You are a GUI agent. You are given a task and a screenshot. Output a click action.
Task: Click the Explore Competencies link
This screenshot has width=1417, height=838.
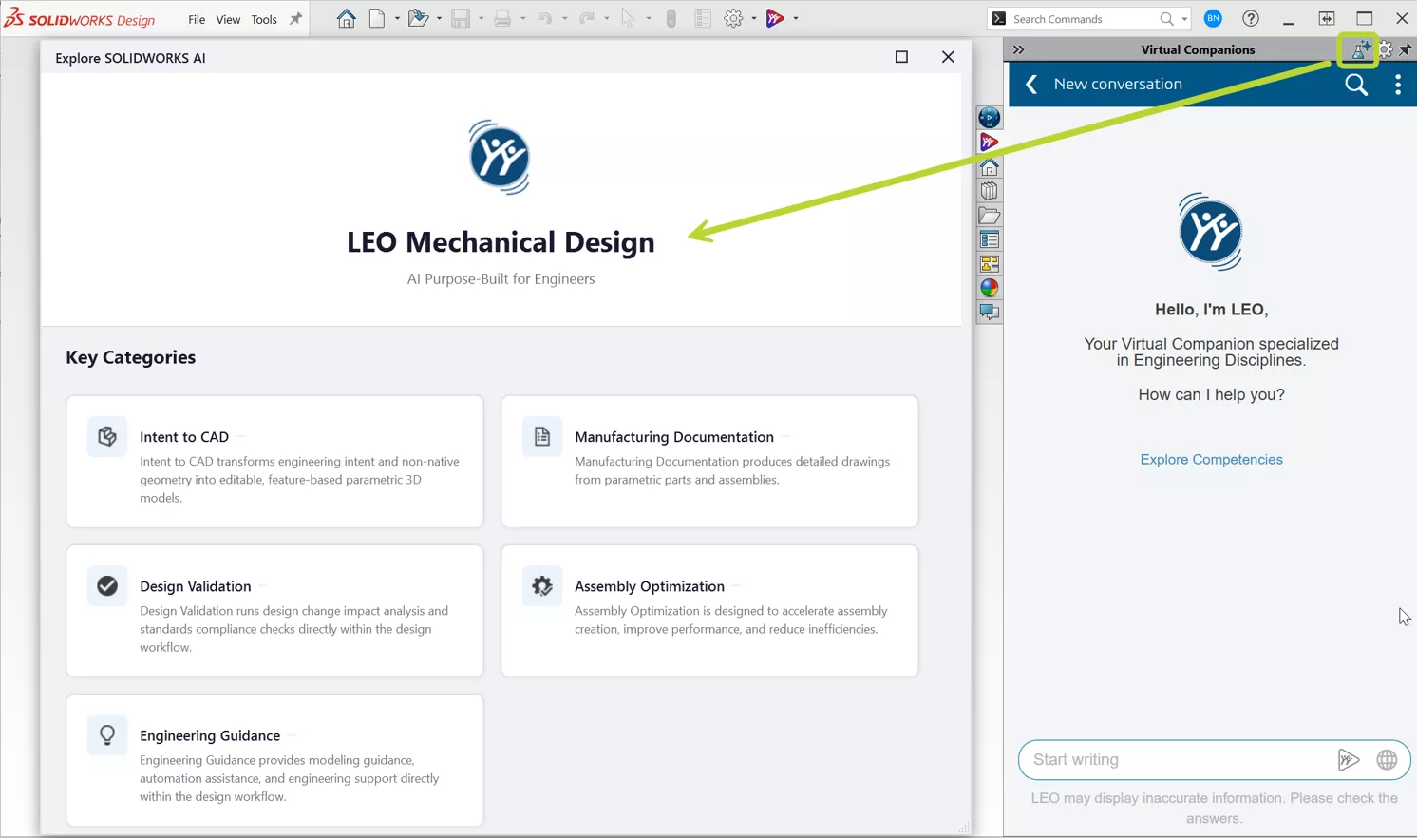click(x=1211, y=459)
